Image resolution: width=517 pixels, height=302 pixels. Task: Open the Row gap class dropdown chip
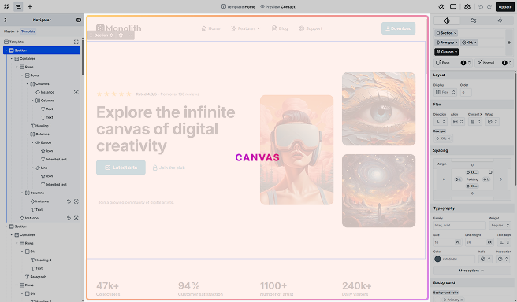(447, 42)
